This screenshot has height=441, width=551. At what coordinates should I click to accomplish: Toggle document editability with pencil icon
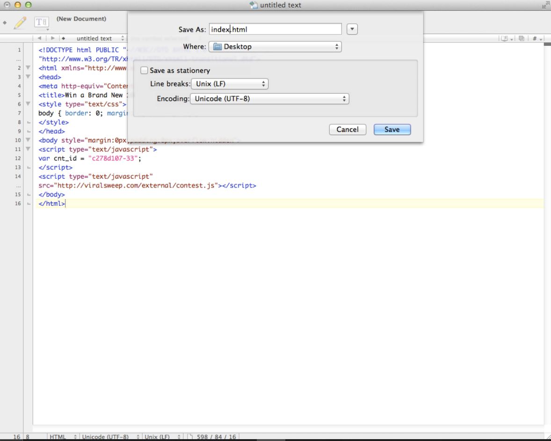20,22
